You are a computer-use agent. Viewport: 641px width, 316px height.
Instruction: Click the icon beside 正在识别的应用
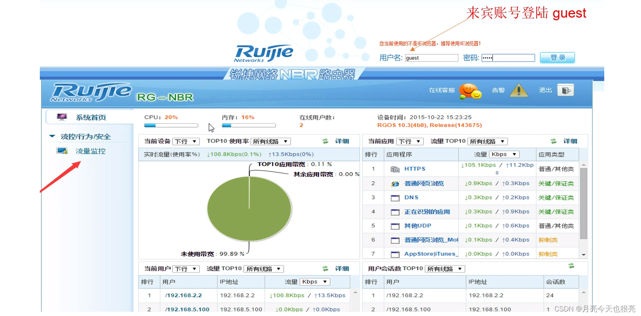[395, 212]
